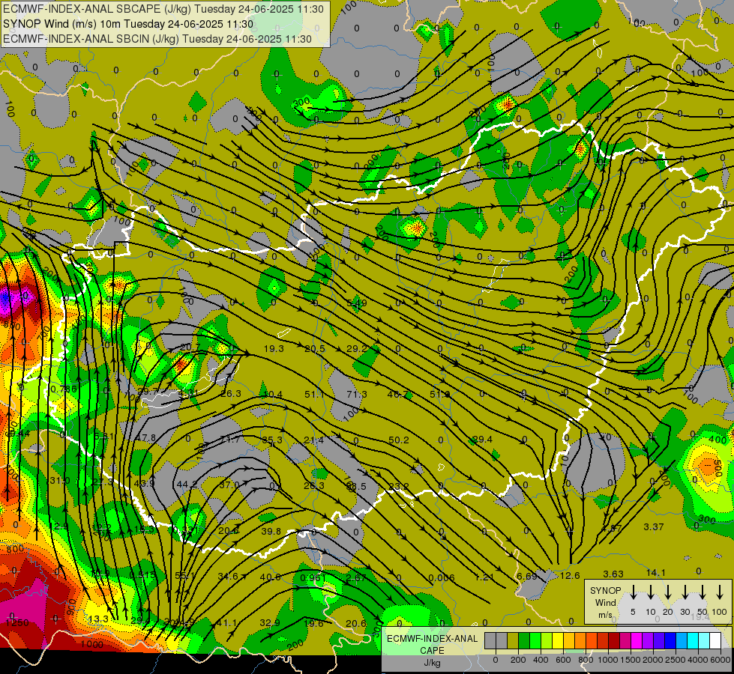The width and height of the screenshot is (734, 674).
Task: Click the 100 m/s wind arrow in SYNOP legend
Action: point(720,592)
